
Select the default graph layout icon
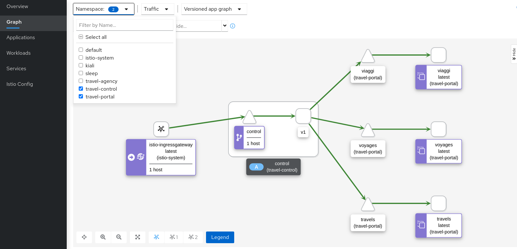click(156, 237)
